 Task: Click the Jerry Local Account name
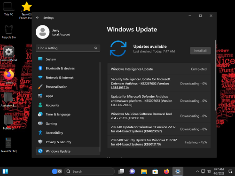coord(61,32)
